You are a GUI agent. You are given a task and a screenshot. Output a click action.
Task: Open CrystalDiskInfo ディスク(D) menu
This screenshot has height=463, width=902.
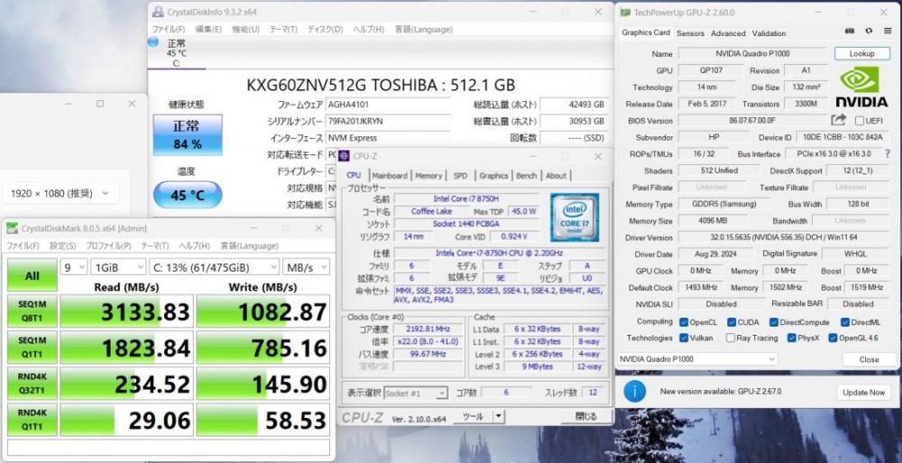(x=325, y=30)
